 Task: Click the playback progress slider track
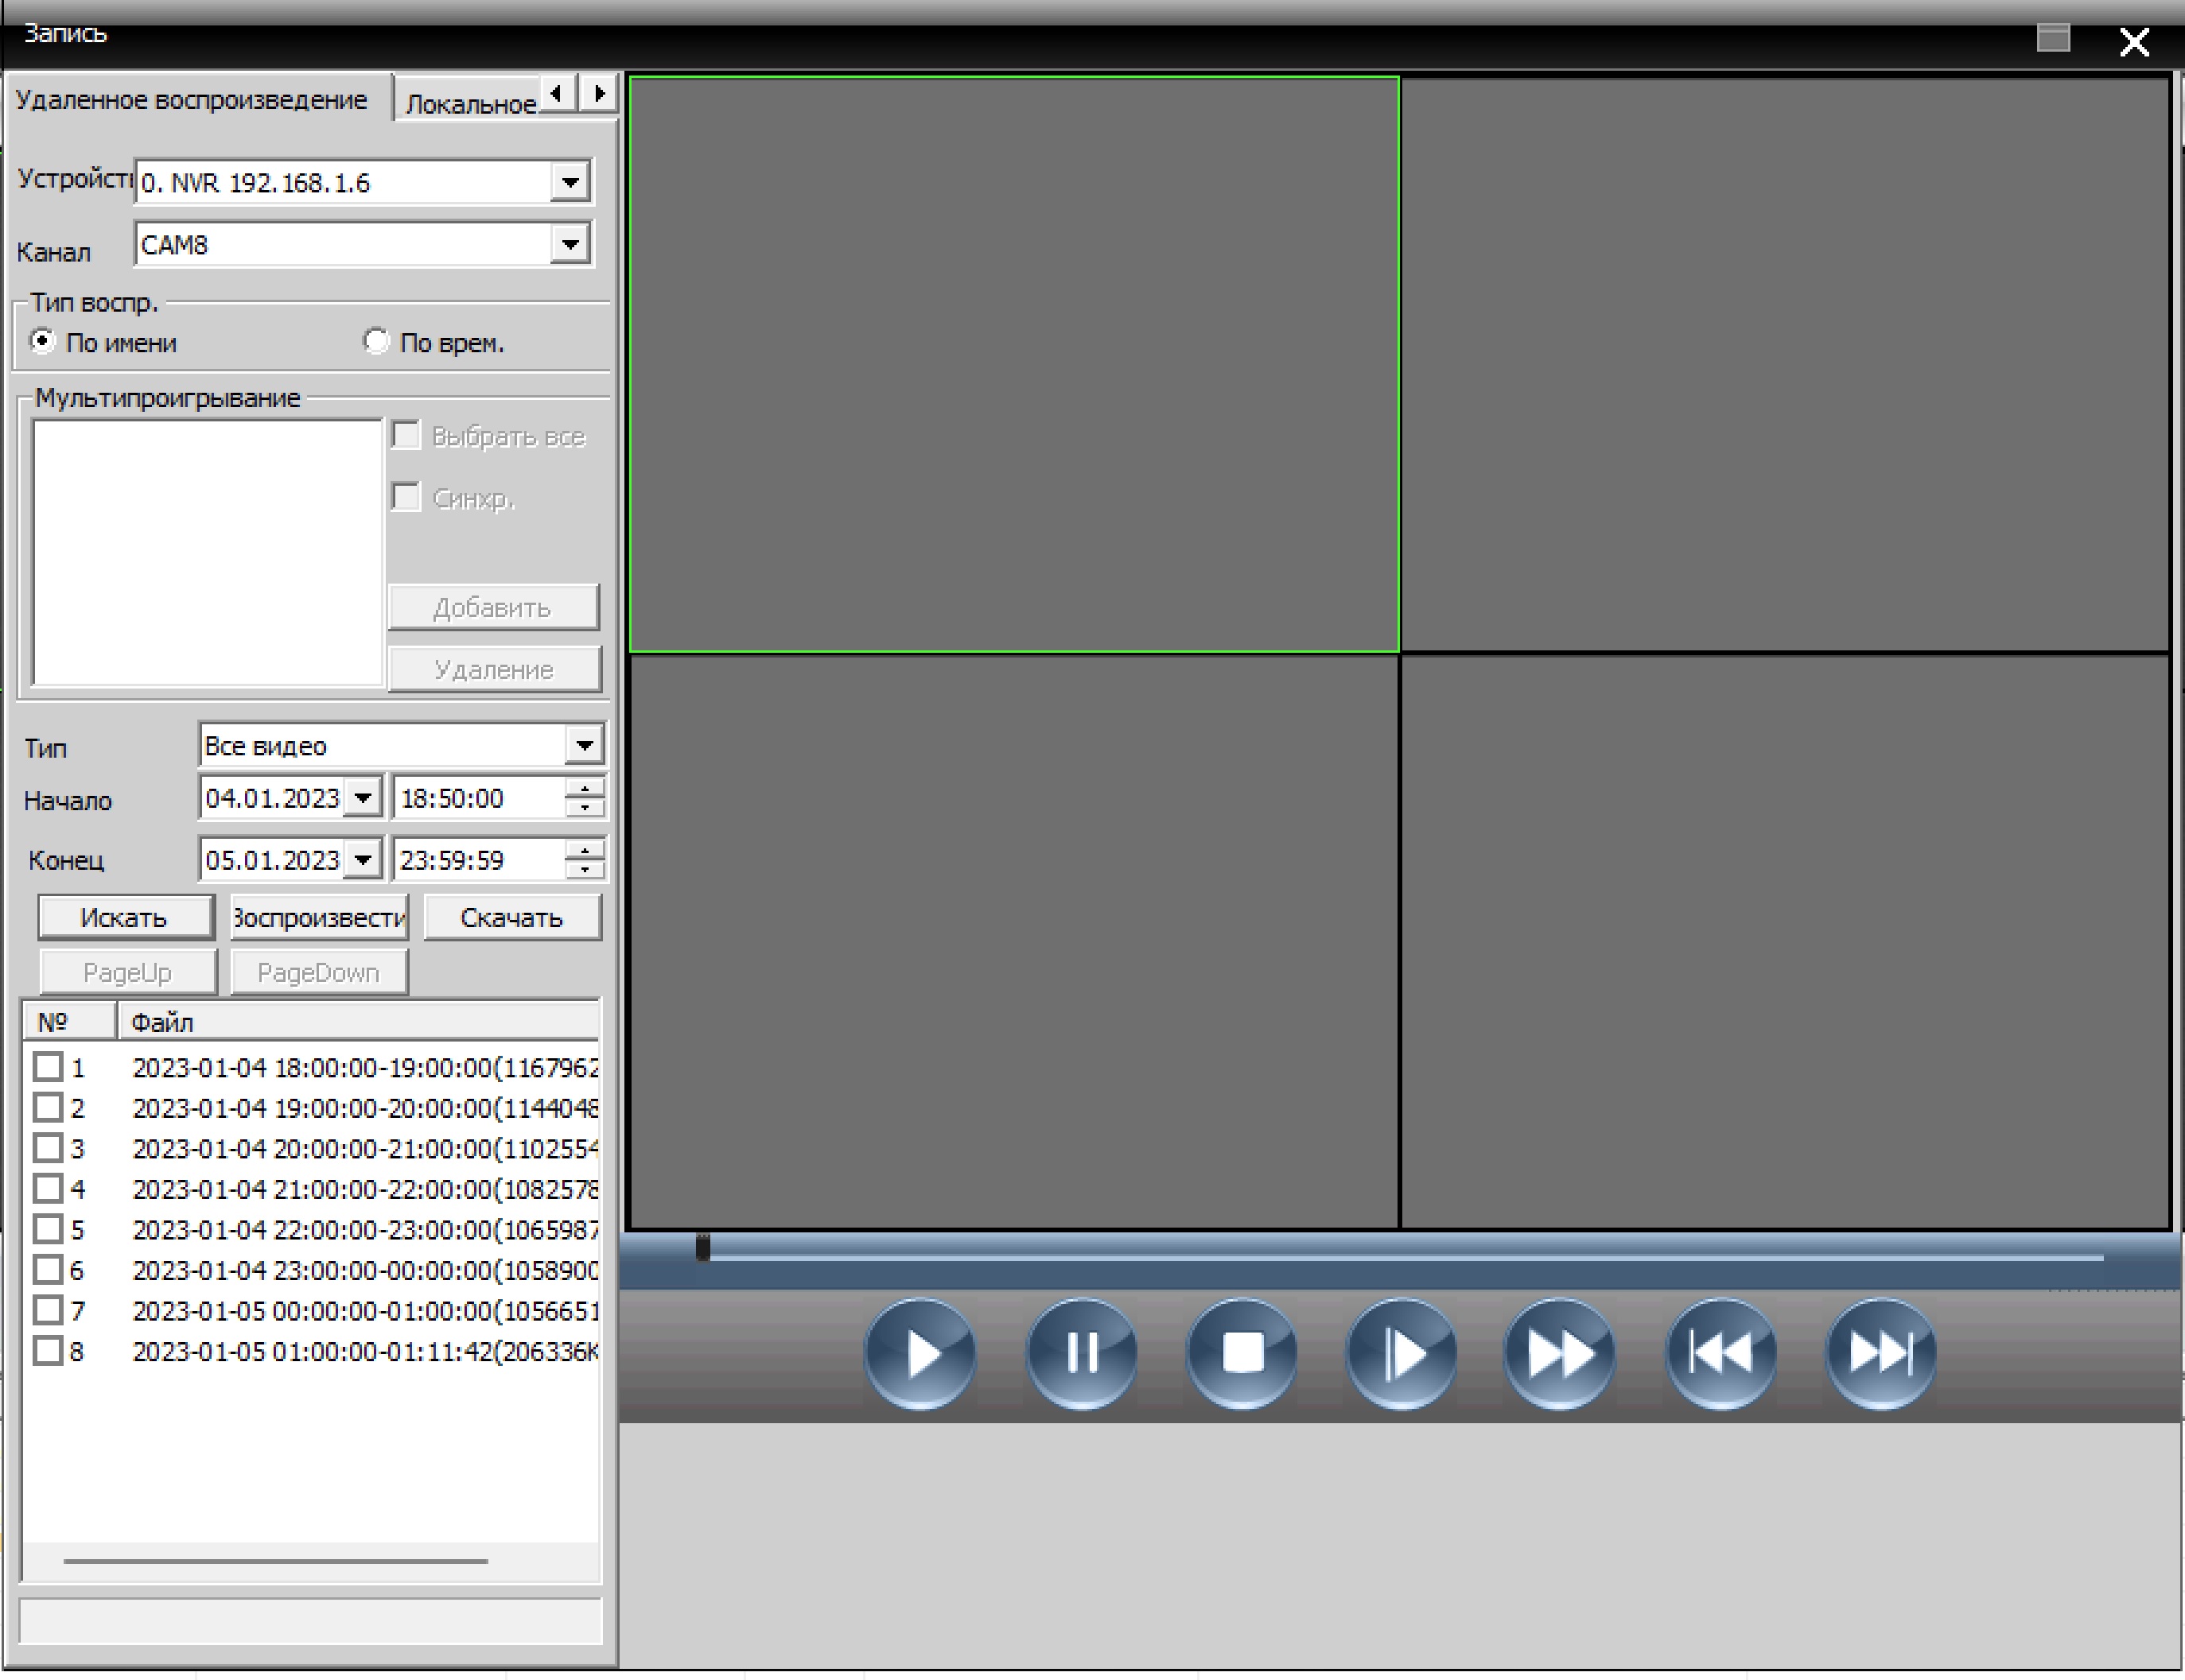(x=1401, y=1256)
